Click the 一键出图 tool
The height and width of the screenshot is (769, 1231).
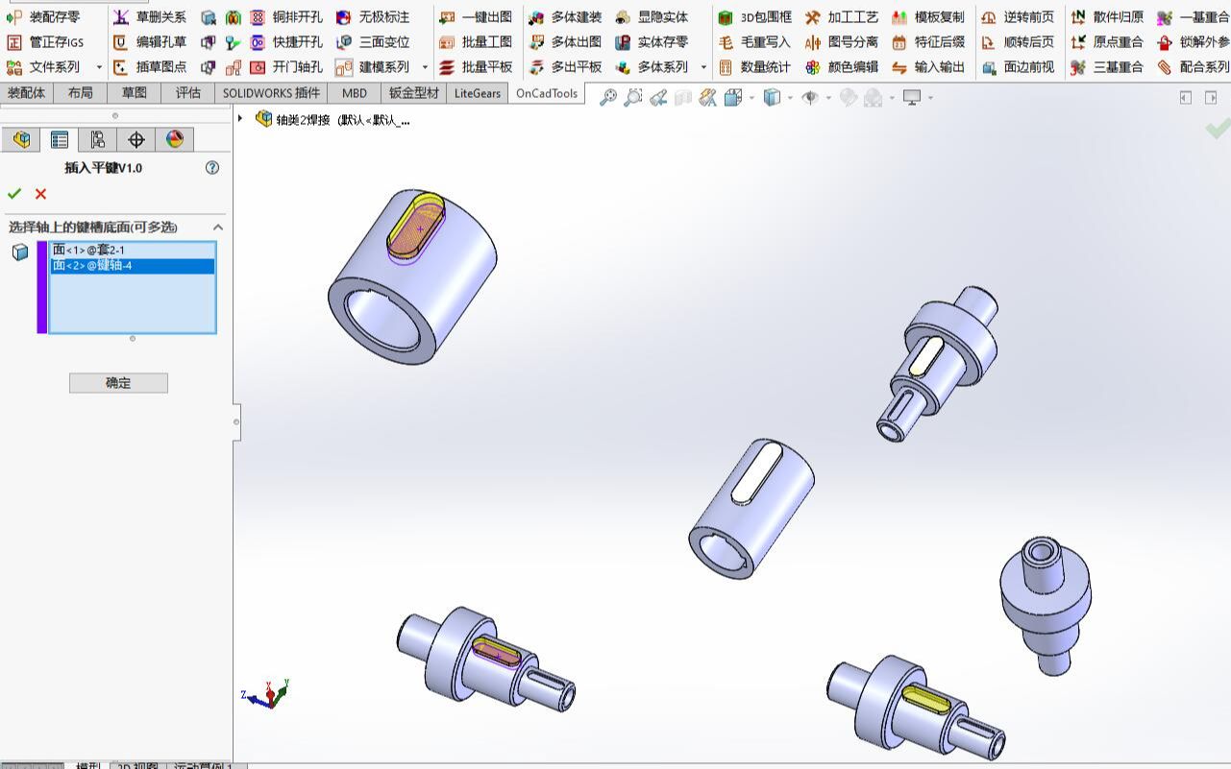476,16
